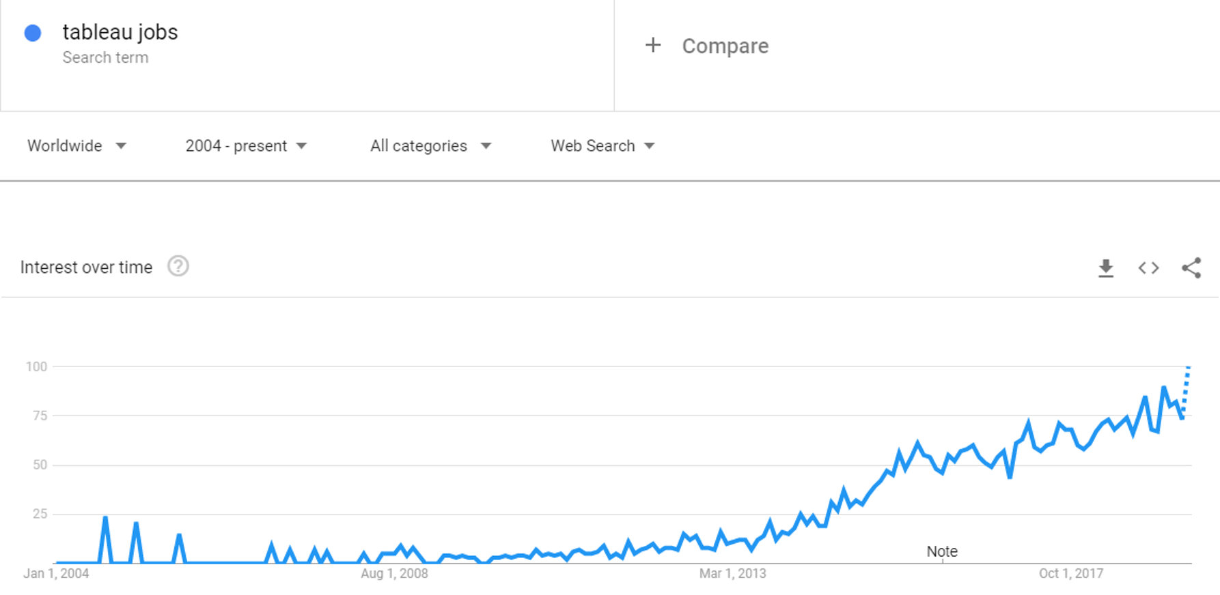The width and height of the screenshot is (1220, 595).
Task: Click the Oct 1, 2017 axis label
Action: 1070,573
